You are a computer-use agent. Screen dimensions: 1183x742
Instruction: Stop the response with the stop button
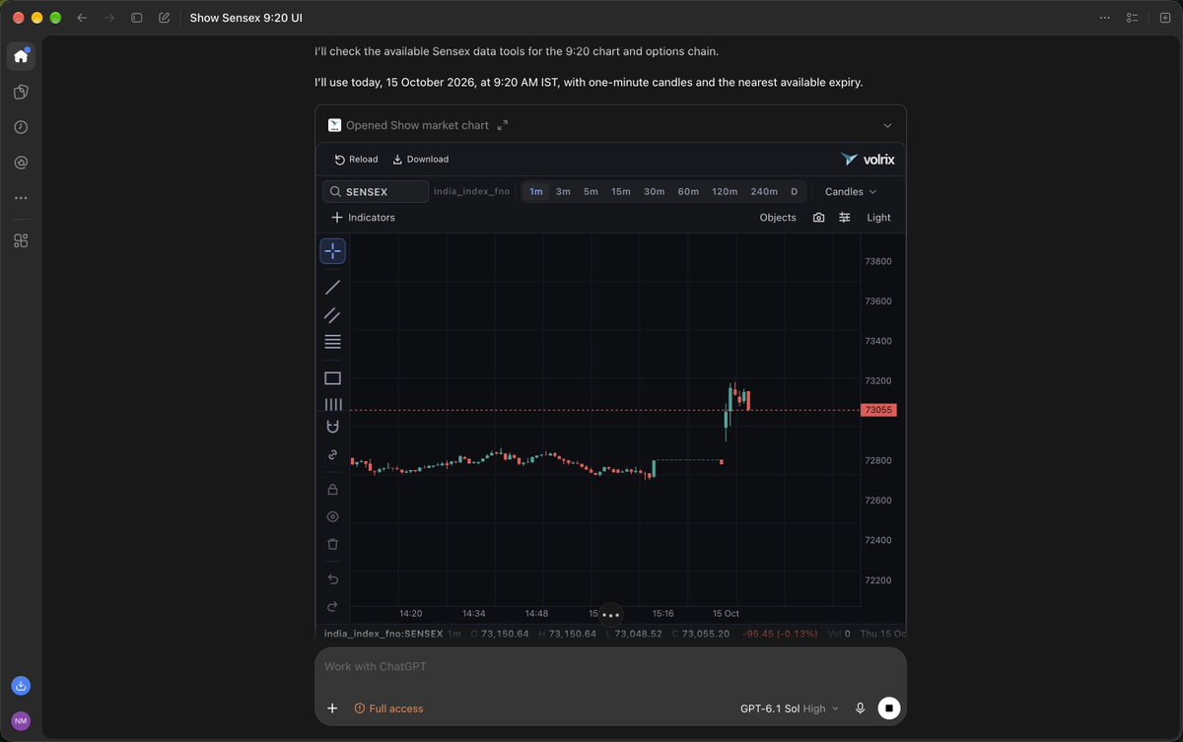click(x=889, y=708)
